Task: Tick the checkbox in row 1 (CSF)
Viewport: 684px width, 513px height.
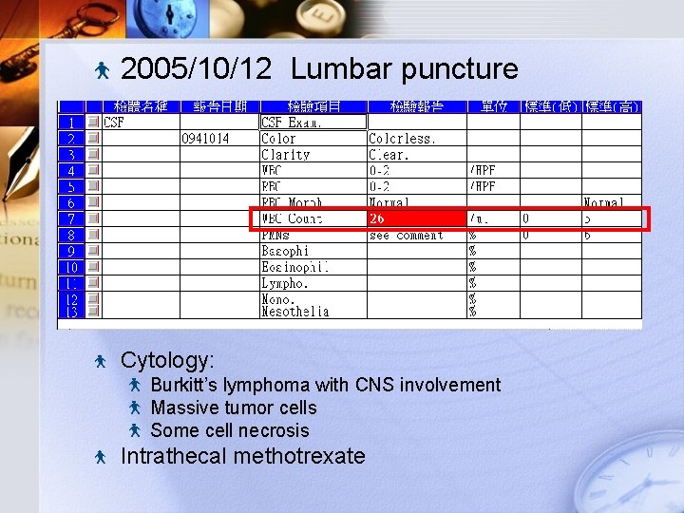Action: pos(93,122)
